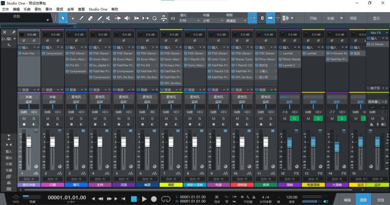Click the Record button in transport

pos(154,199)
